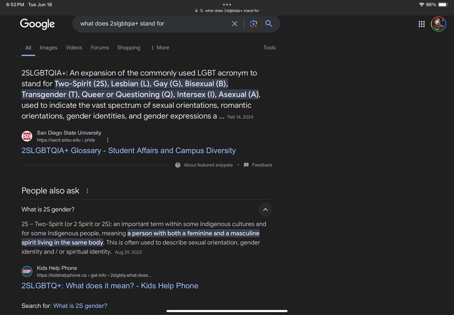Tap the browser address bar URL text

point(232,11)
